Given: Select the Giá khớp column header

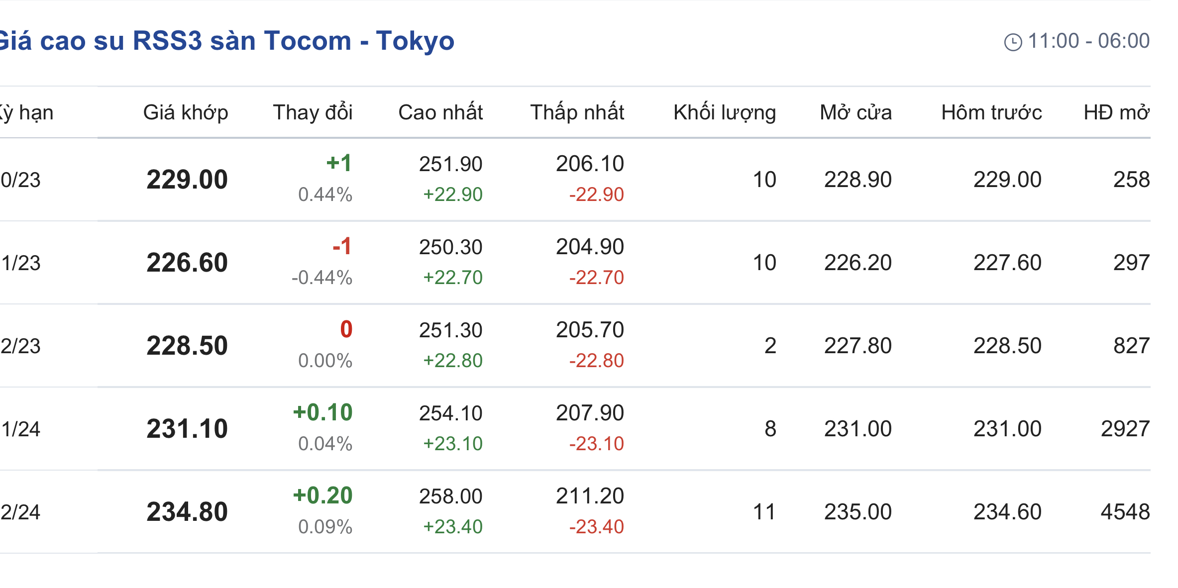Looking at the screenshot, I should tap(186, 112).
